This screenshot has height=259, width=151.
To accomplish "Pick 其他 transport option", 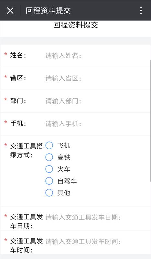I will 49,193.
